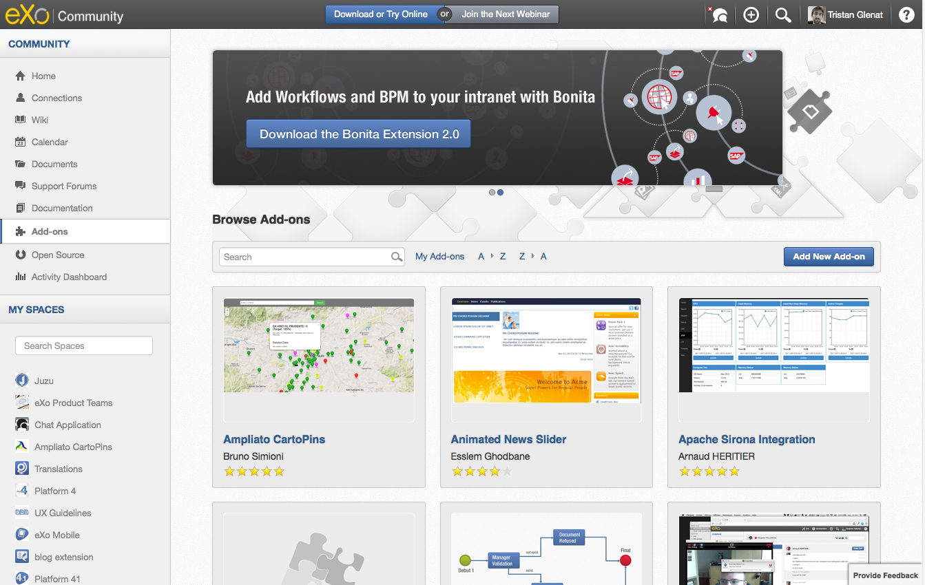Click the blog extension space icon

[22, 557]
